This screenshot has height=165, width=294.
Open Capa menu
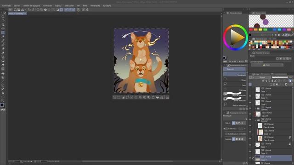(x=58, y=6)
